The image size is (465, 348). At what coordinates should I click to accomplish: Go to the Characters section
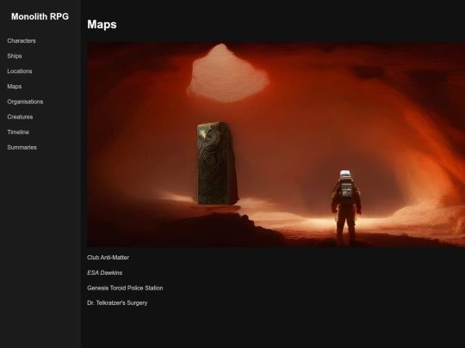pos(22,41)
